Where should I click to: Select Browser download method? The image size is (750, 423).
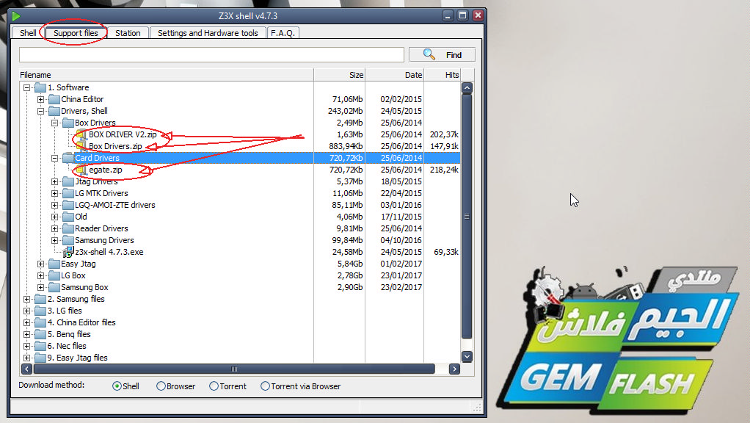(x=161, y=386)
